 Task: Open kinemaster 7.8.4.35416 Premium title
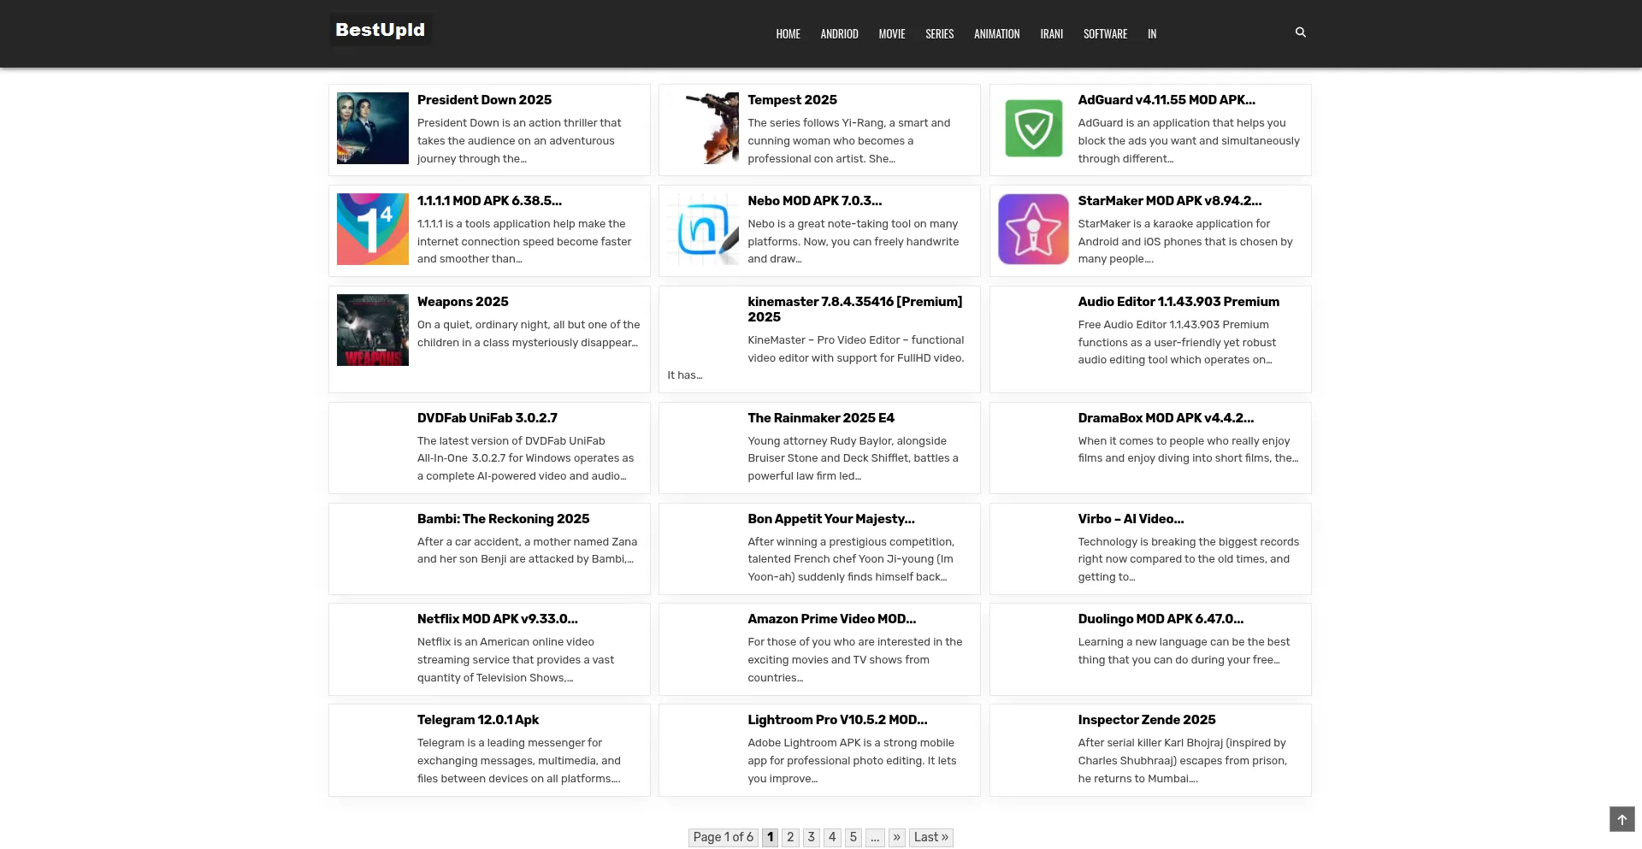click(x=855, y=310)
